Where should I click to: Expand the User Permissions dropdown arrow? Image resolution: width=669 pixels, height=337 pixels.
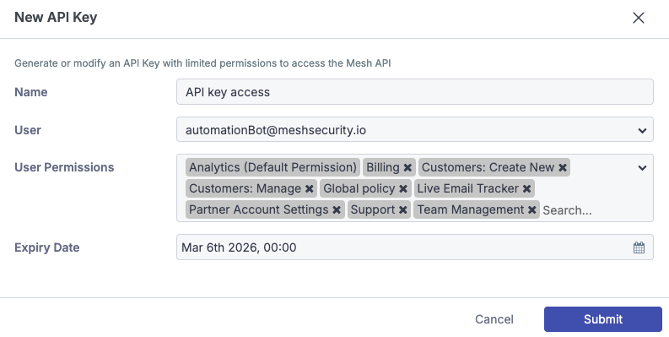(x=642, y=168)
